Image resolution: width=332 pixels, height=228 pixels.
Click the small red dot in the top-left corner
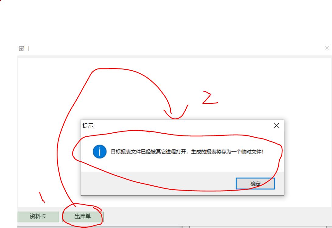tap(0, 0)
